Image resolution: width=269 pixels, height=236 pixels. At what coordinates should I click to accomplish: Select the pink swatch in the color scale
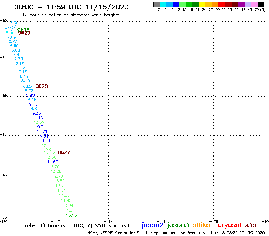point(254,4)
